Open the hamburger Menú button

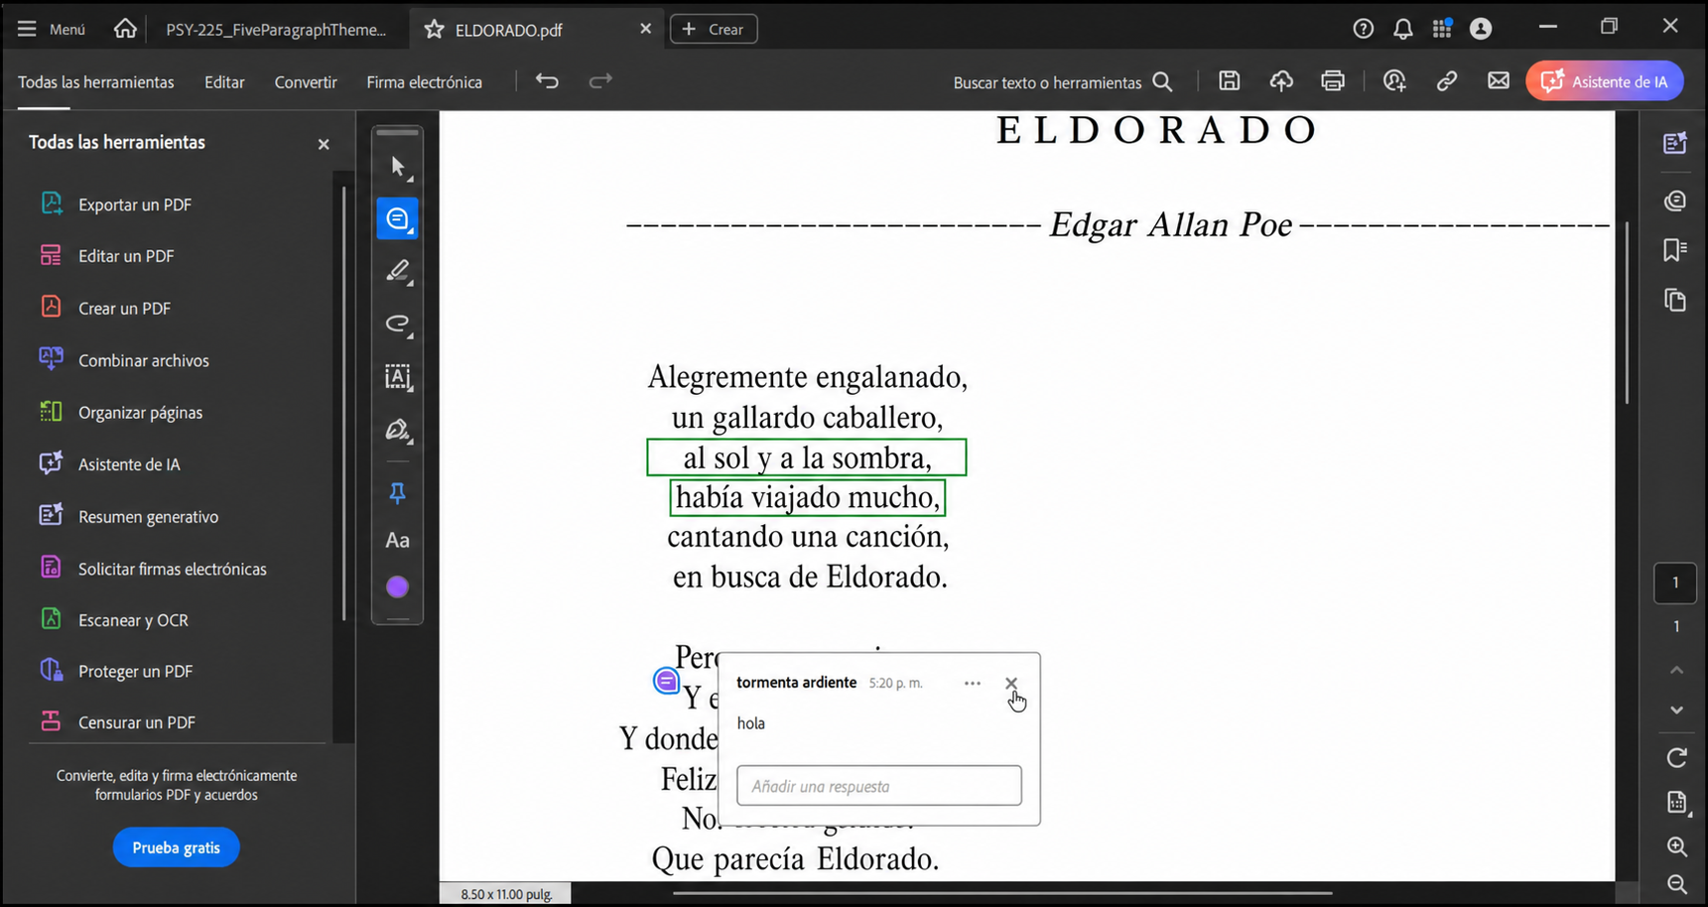point(52,29)
